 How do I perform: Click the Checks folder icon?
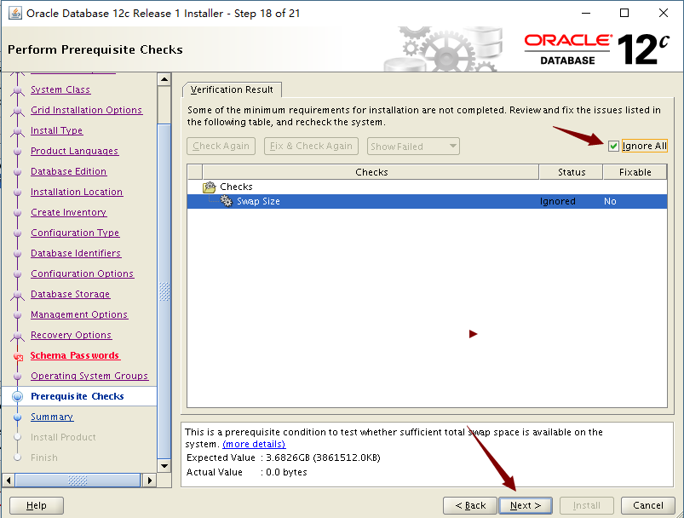[210, 187]
